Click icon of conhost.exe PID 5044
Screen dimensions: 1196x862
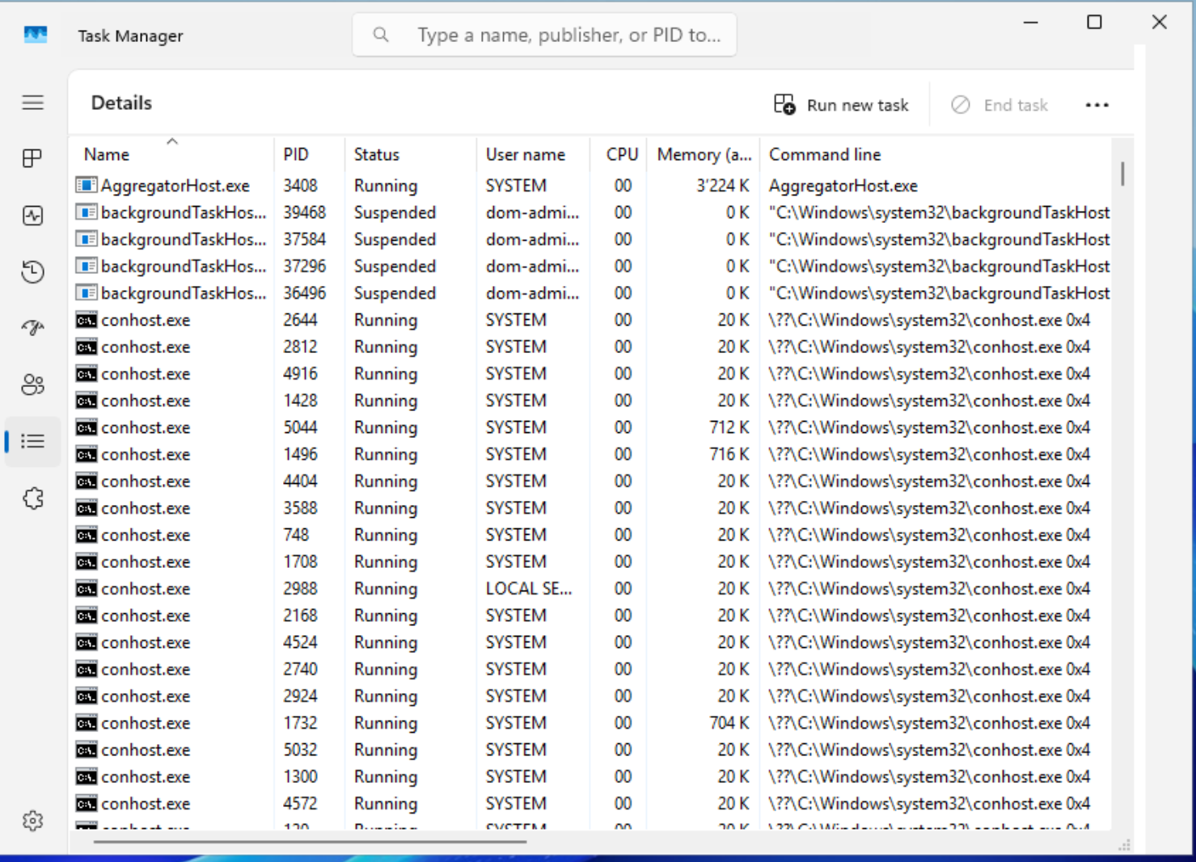pyautogui.click(x=87, y=427)
